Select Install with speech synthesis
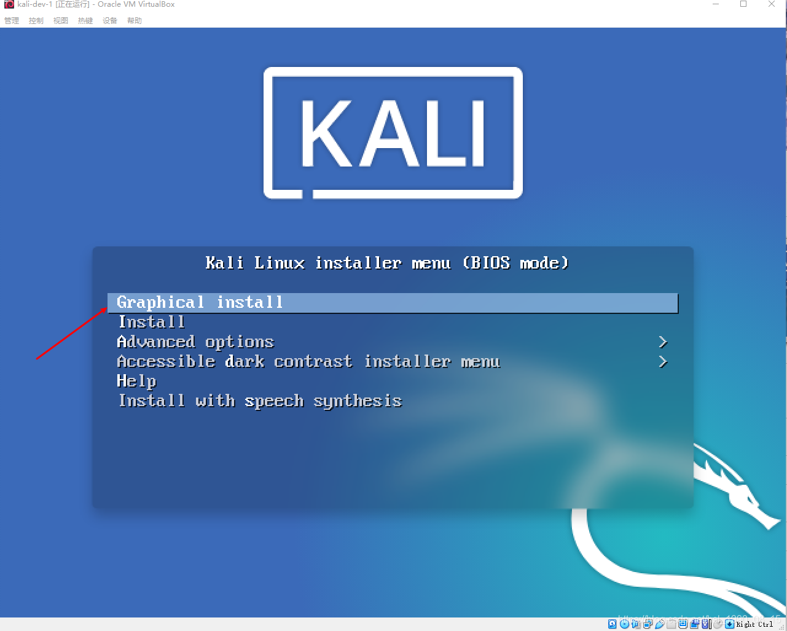Screen dimensions: 787x631 point(260,401)
